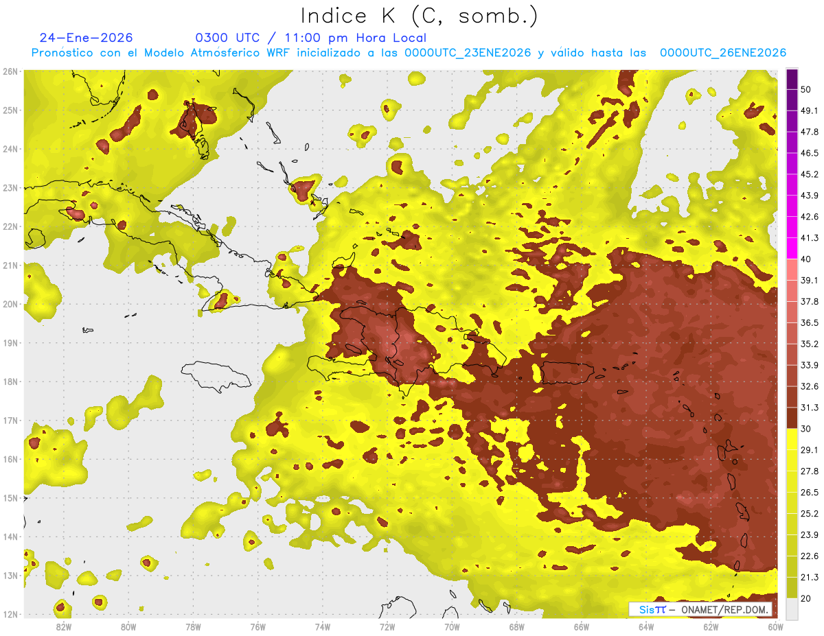This screenshot has width=824, height=636.
Task: Click the colorbar label "21.3"
Action: coord(810,578)
